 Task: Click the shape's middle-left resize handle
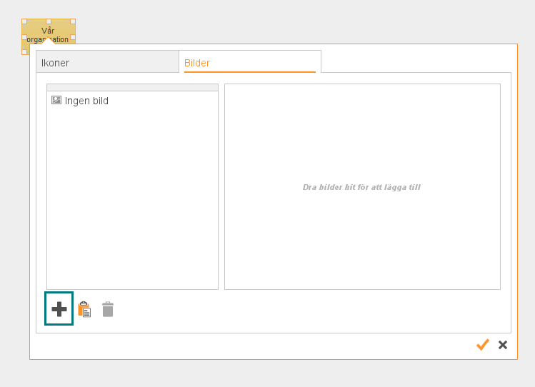(24, 36)
